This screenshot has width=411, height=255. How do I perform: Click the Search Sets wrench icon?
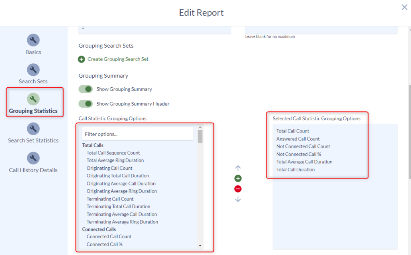click(x=33, y=70)
